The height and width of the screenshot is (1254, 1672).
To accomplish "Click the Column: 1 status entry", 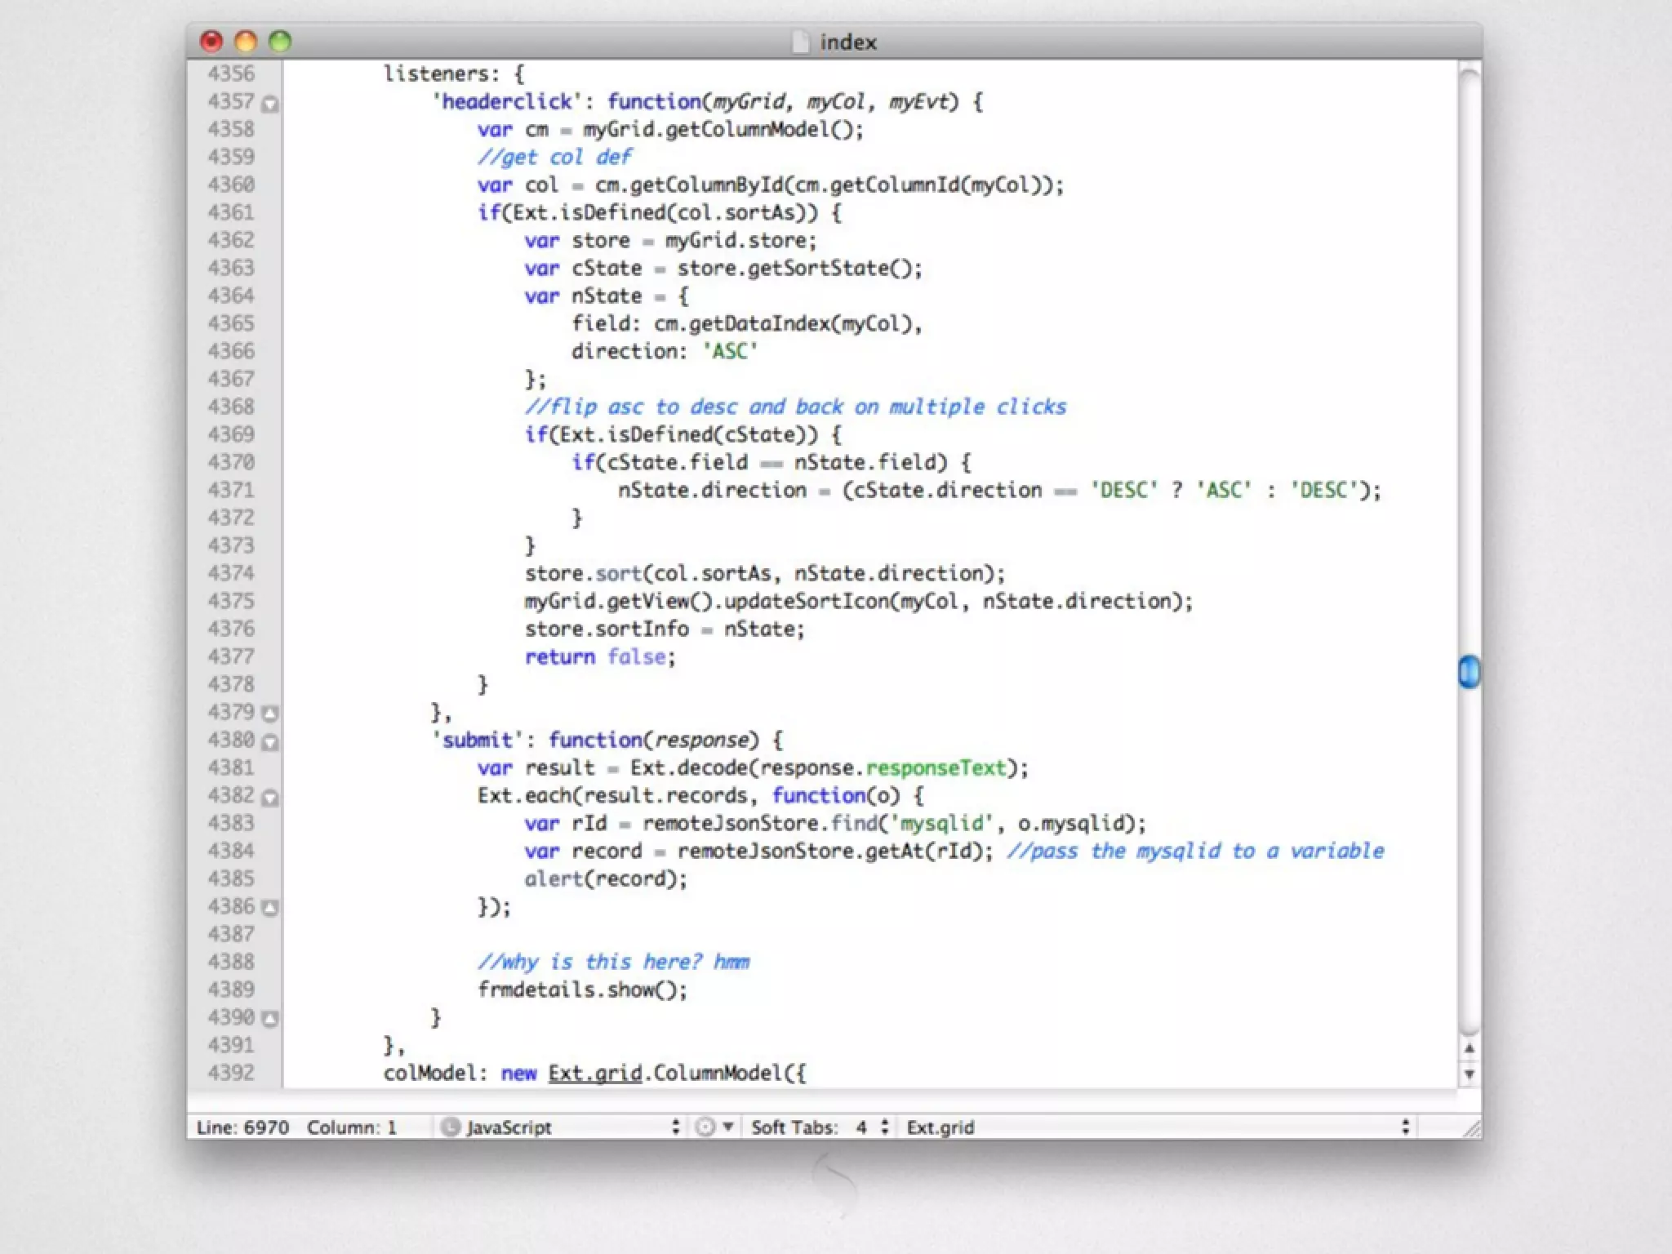I will [x=352, y=1127].
